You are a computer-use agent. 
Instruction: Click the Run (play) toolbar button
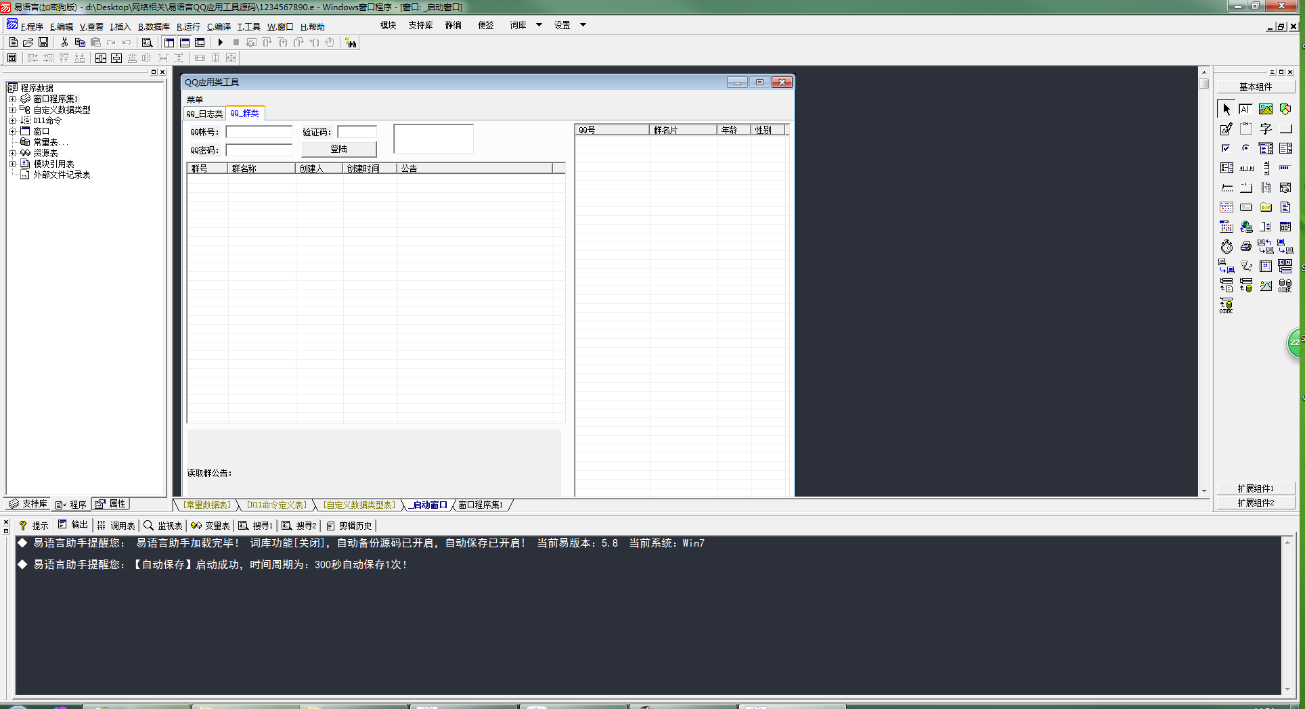(220, 43)
